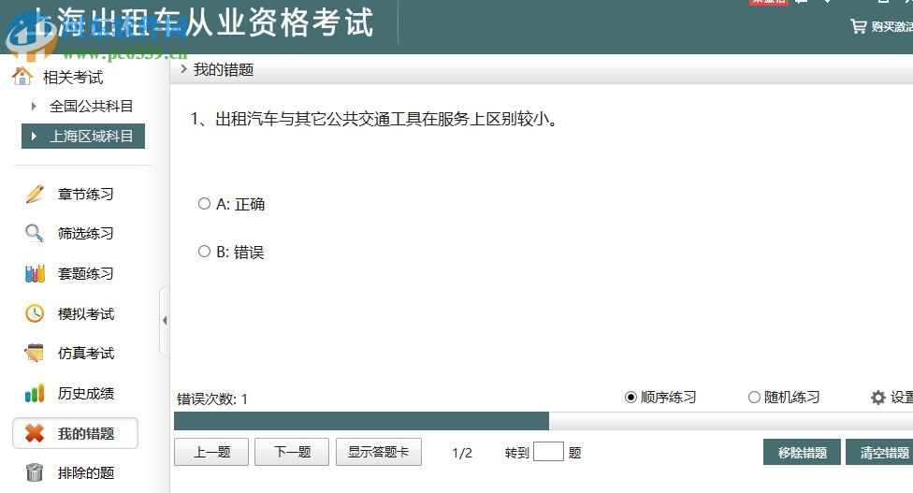Open 套题练习 menu item
Viewport: 913px width, 493px height.
pyautogui.click(x=86, y=273)
